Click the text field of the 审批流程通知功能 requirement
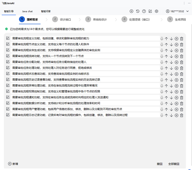The height and width of the screenshot is (170, 192). pos(85,97)
